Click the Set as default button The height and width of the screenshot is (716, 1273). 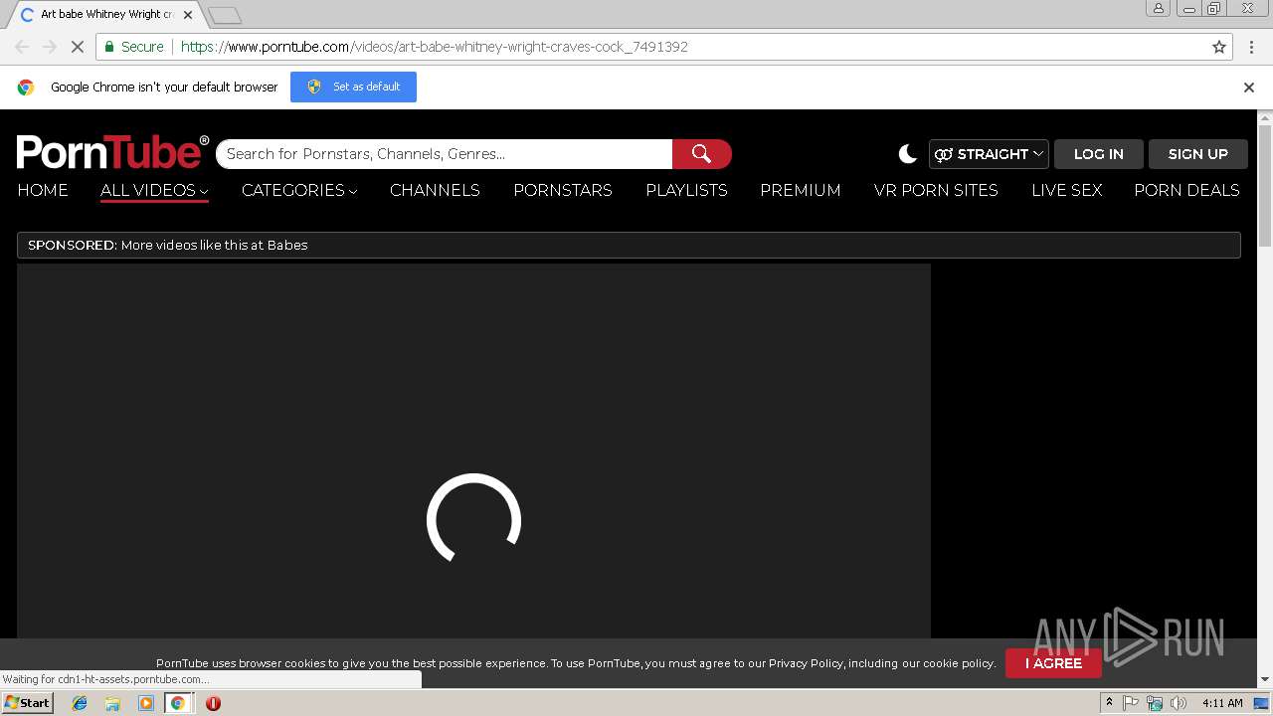click(353, 87)
